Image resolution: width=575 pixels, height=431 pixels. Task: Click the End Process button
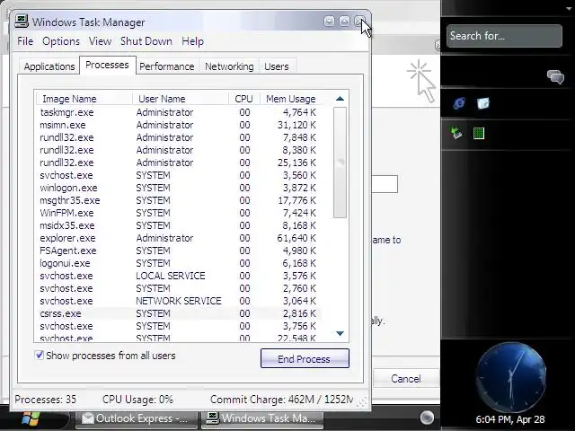pyautogui.click(x=305, y=358)
